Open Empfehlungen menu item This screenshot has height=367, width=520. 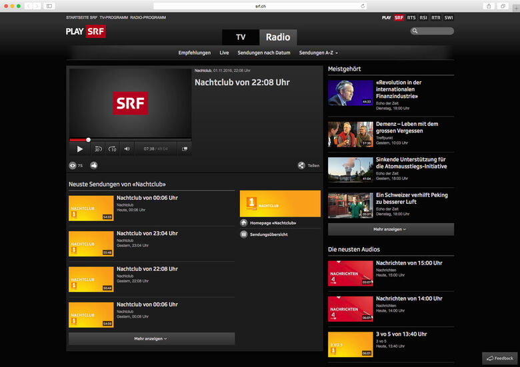pyautogui.click(x=195, y=53)
